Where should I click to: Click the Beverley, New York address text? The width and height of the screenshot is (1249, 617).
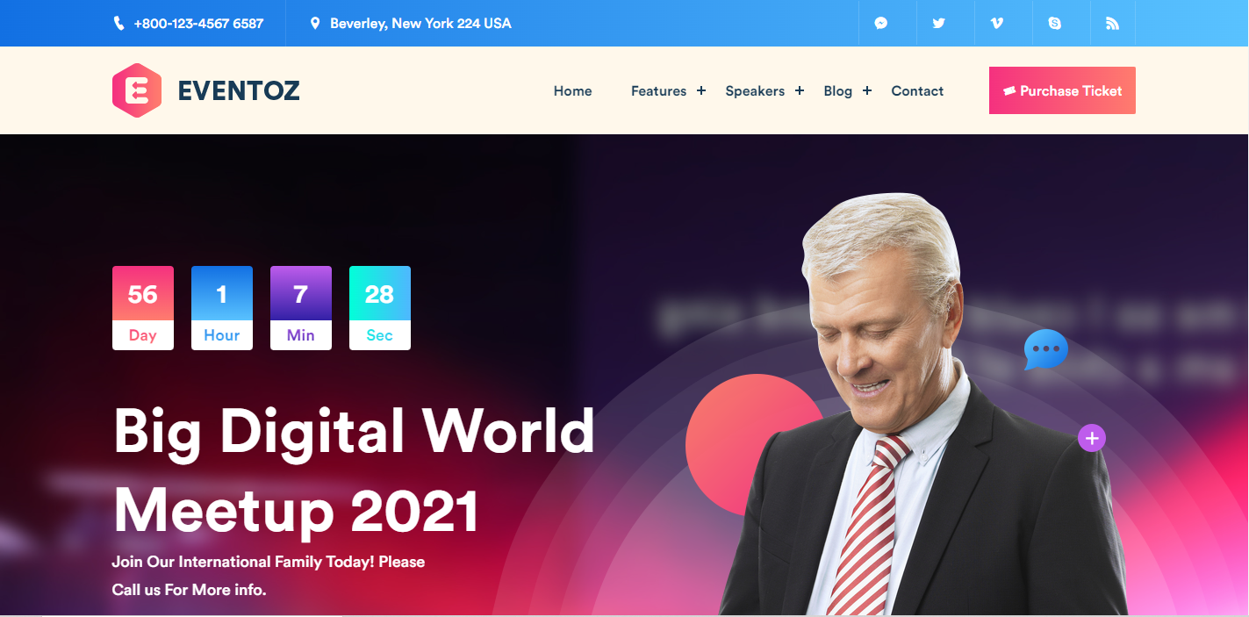click(x=420, y=24)
